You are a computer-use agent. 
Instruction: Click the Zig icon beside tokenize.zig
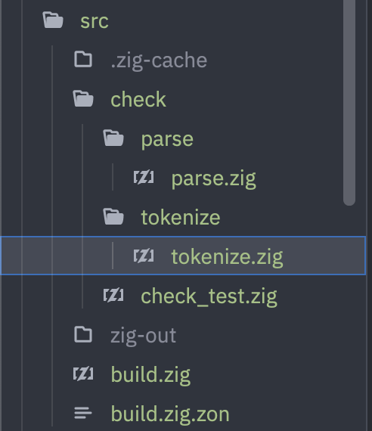(144, 256)
